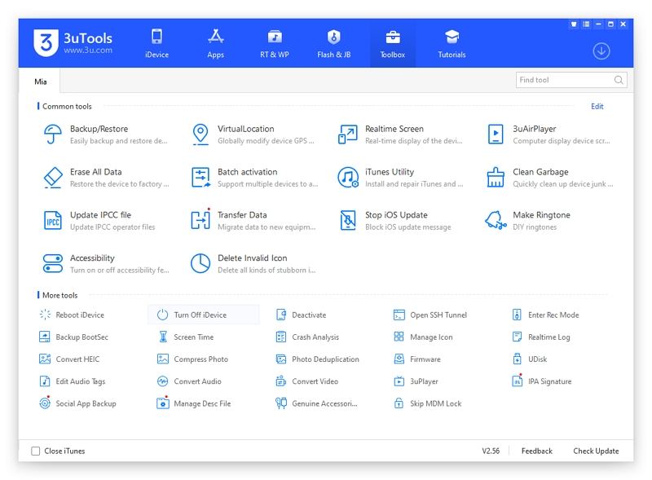The width and height of the screenshot is (652, 480).
Task: Click the Transfer Data icon
Action: tap(200, 221)
